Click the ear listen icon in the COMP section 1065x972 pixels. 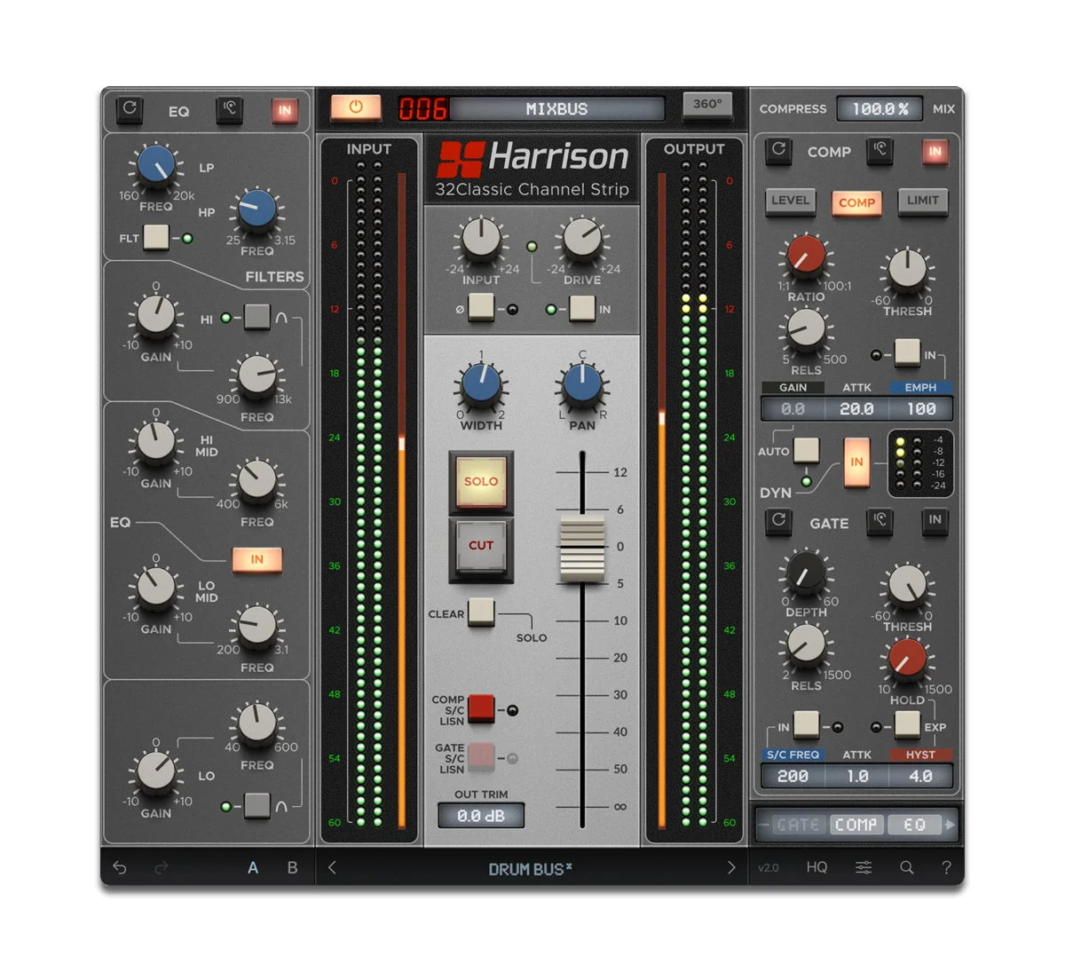[880, 149]
